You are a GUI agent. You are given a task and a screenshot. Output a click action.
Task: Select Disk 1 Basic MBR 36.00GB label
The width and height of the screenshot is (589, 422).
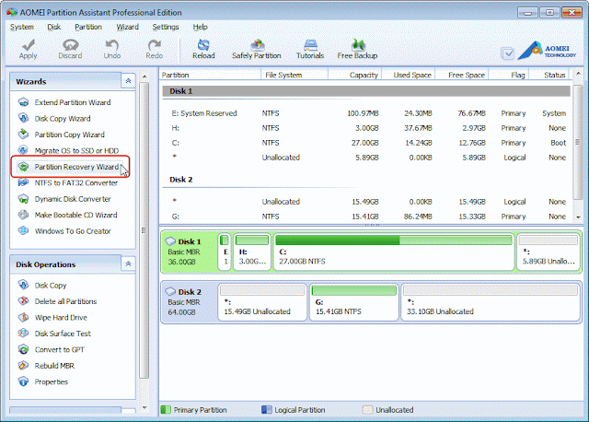[x=189, y=252]
